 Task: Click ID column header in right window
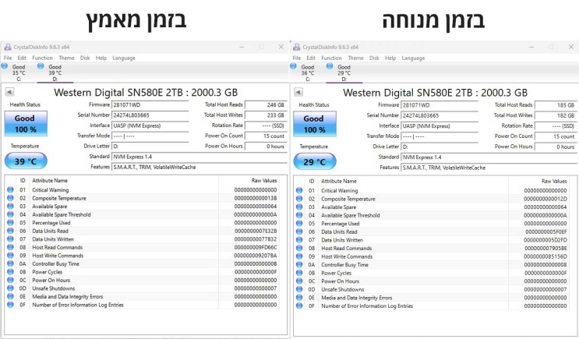tap(312, 181)
